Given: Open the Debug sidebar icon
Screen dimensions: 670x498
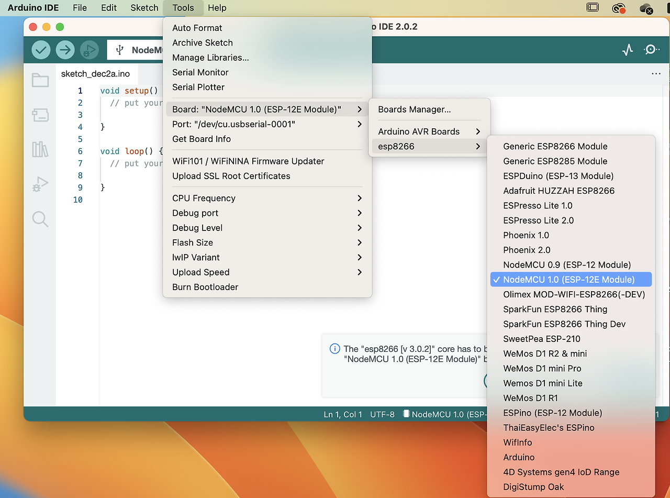Looking at the screenshot, I should 40,184.
